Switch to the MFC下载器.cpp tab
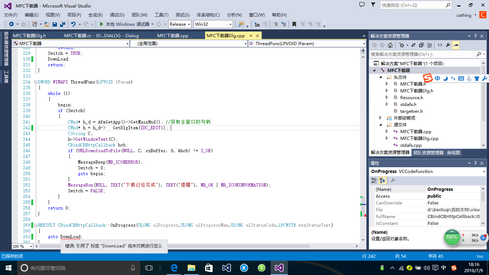 point(173,35)
